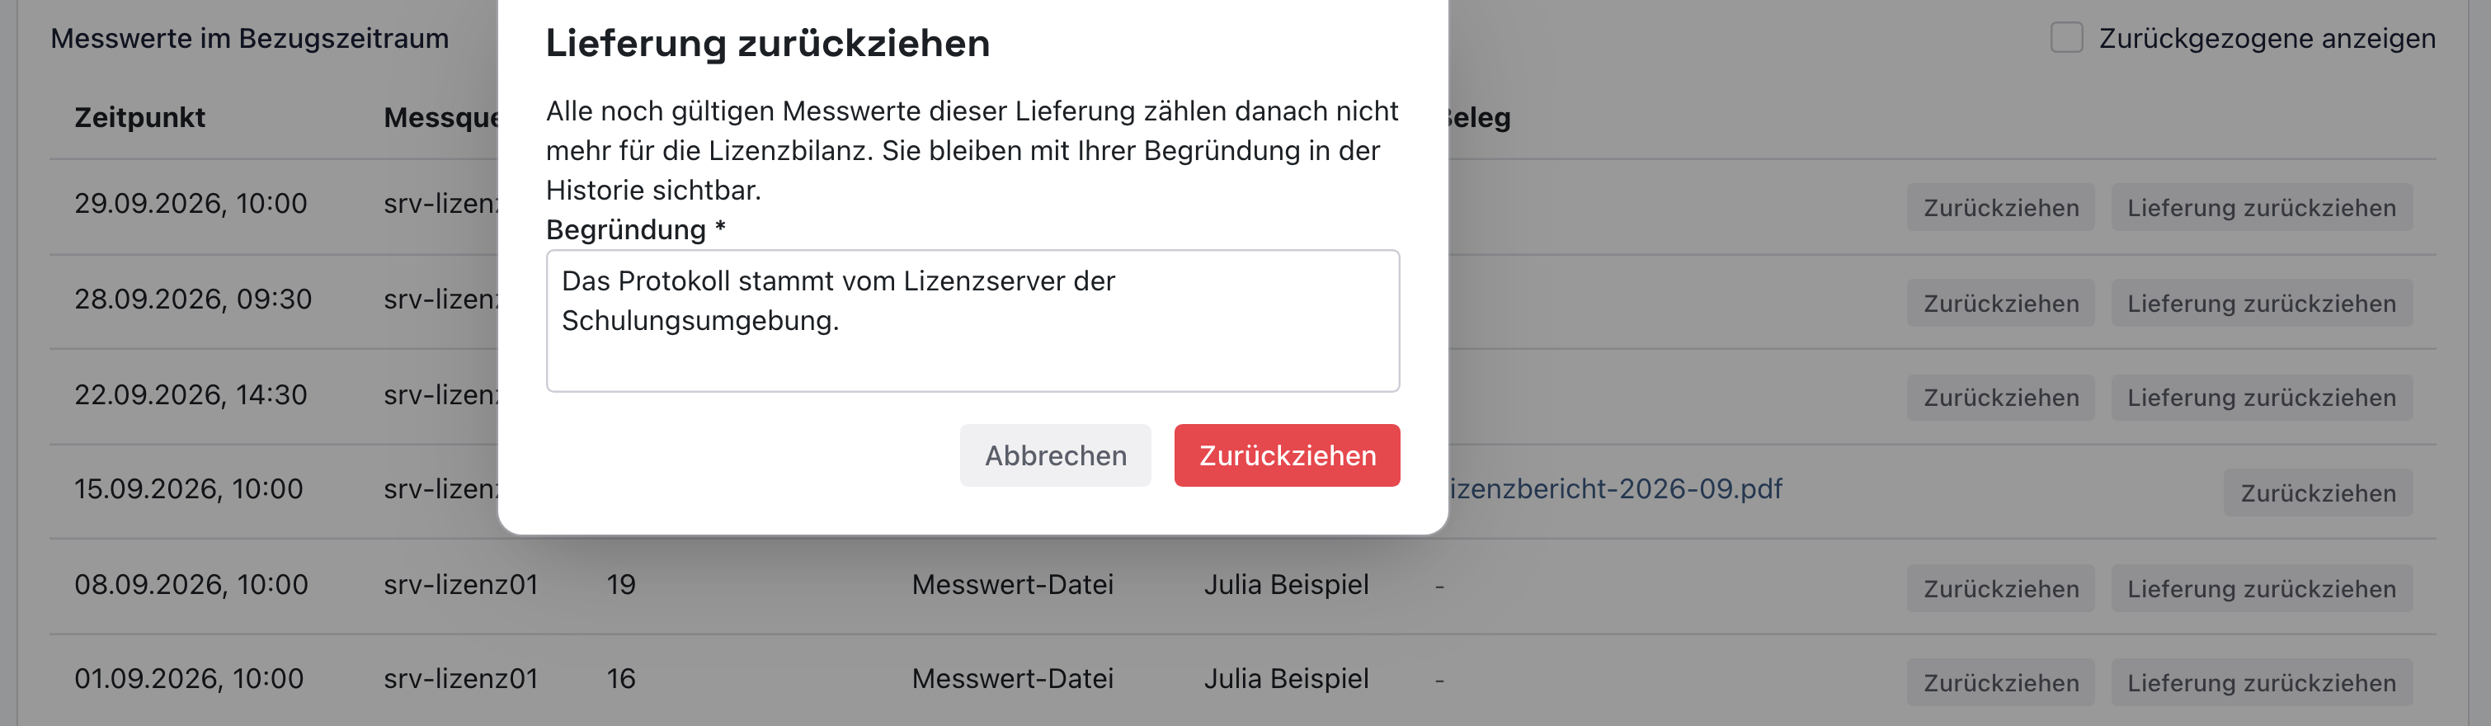Screen dimensions: 2491x726
Task: Click Zurückziehen in the 29.09.2026 row
Action: pyautogui.click(x=1999, y=207)
